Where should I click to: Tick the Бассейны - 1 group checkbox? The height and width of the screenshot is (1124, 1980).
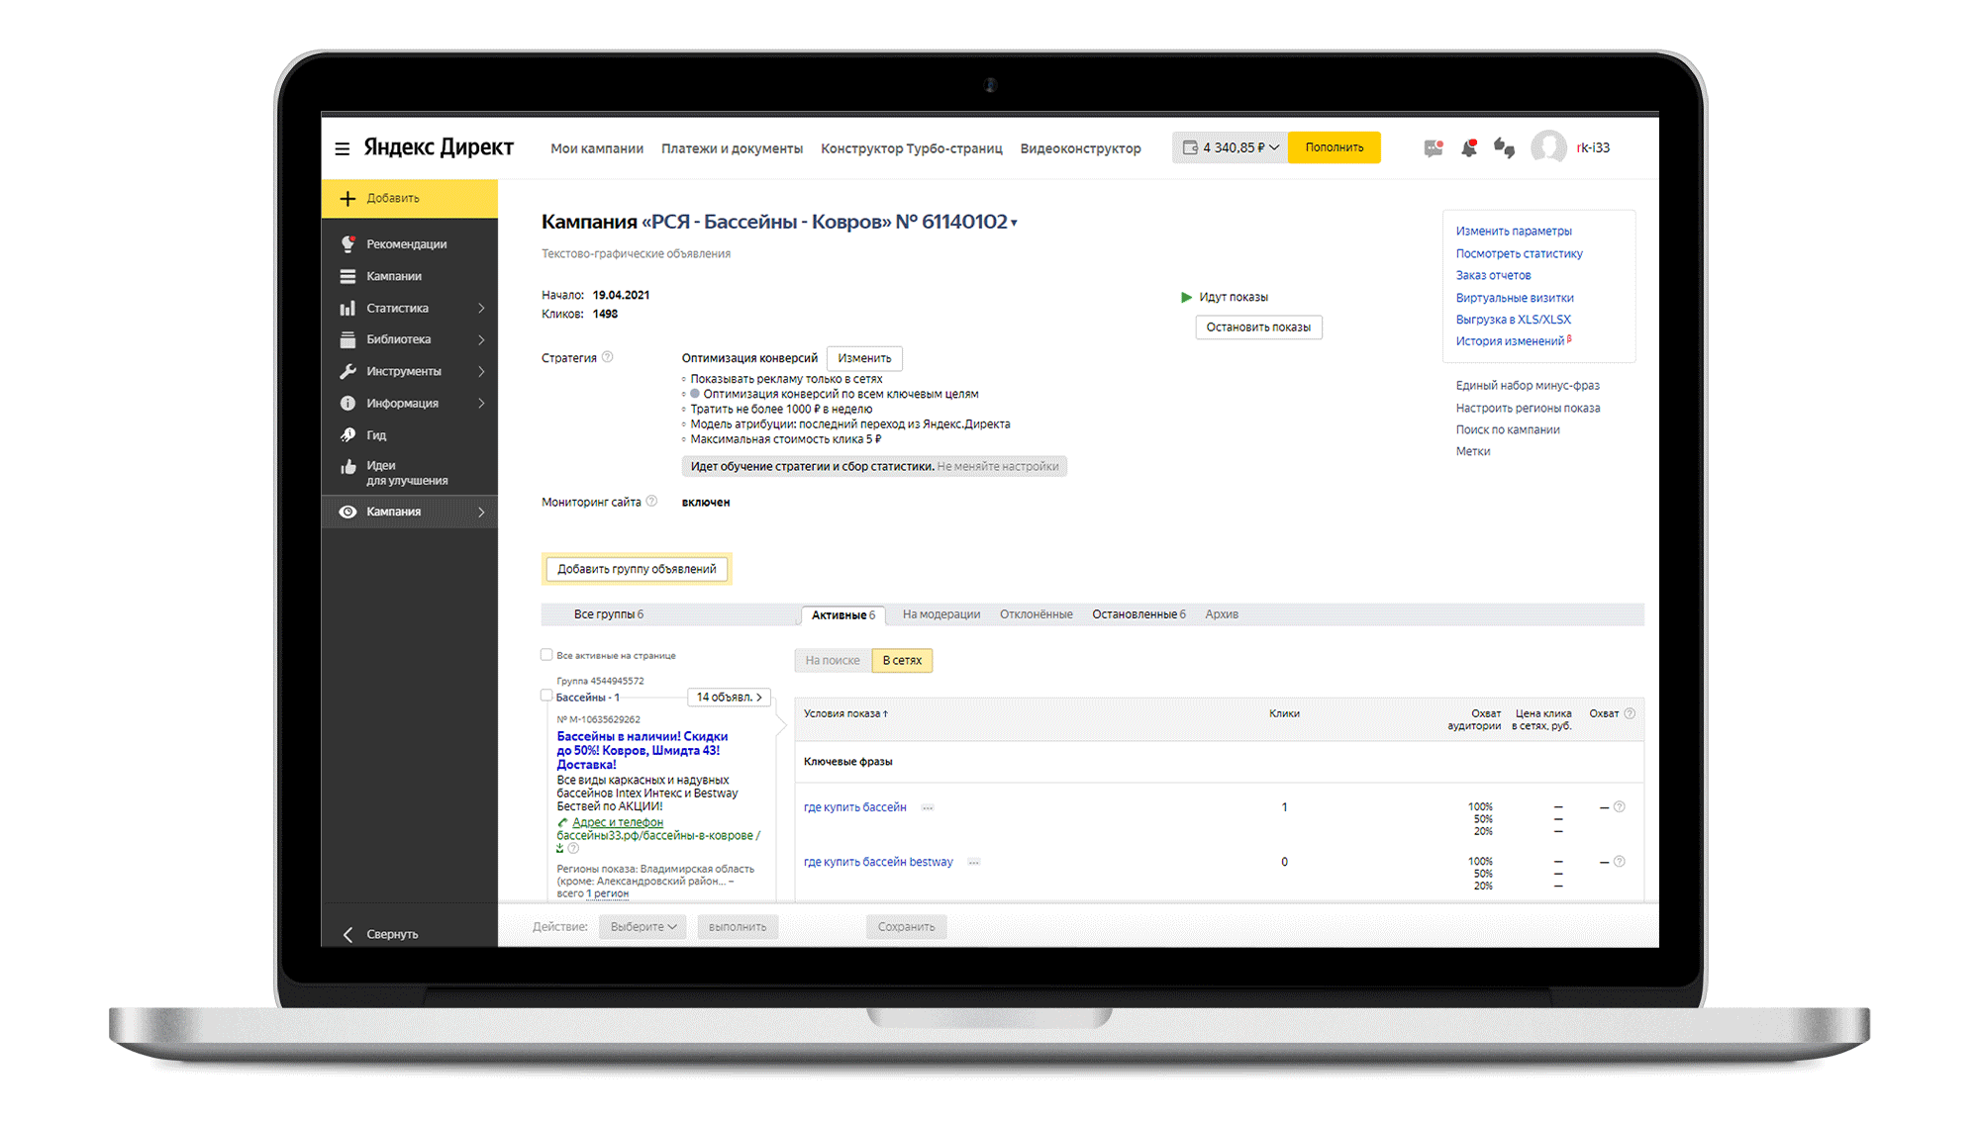click(546, 696)
